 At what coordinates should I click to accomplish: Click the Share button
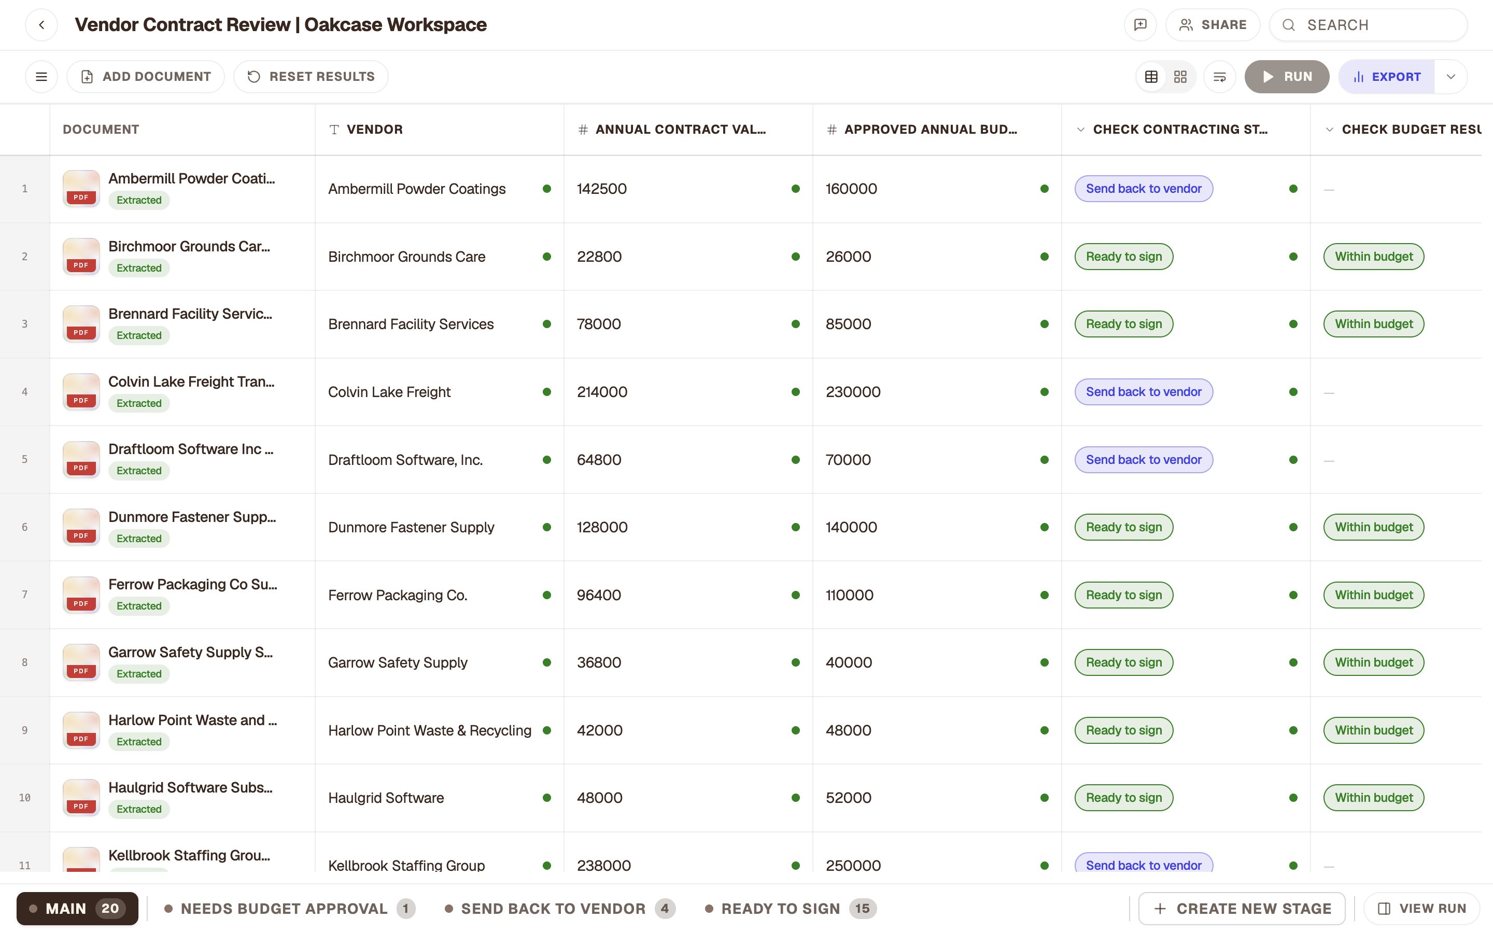coord(1213,25)
